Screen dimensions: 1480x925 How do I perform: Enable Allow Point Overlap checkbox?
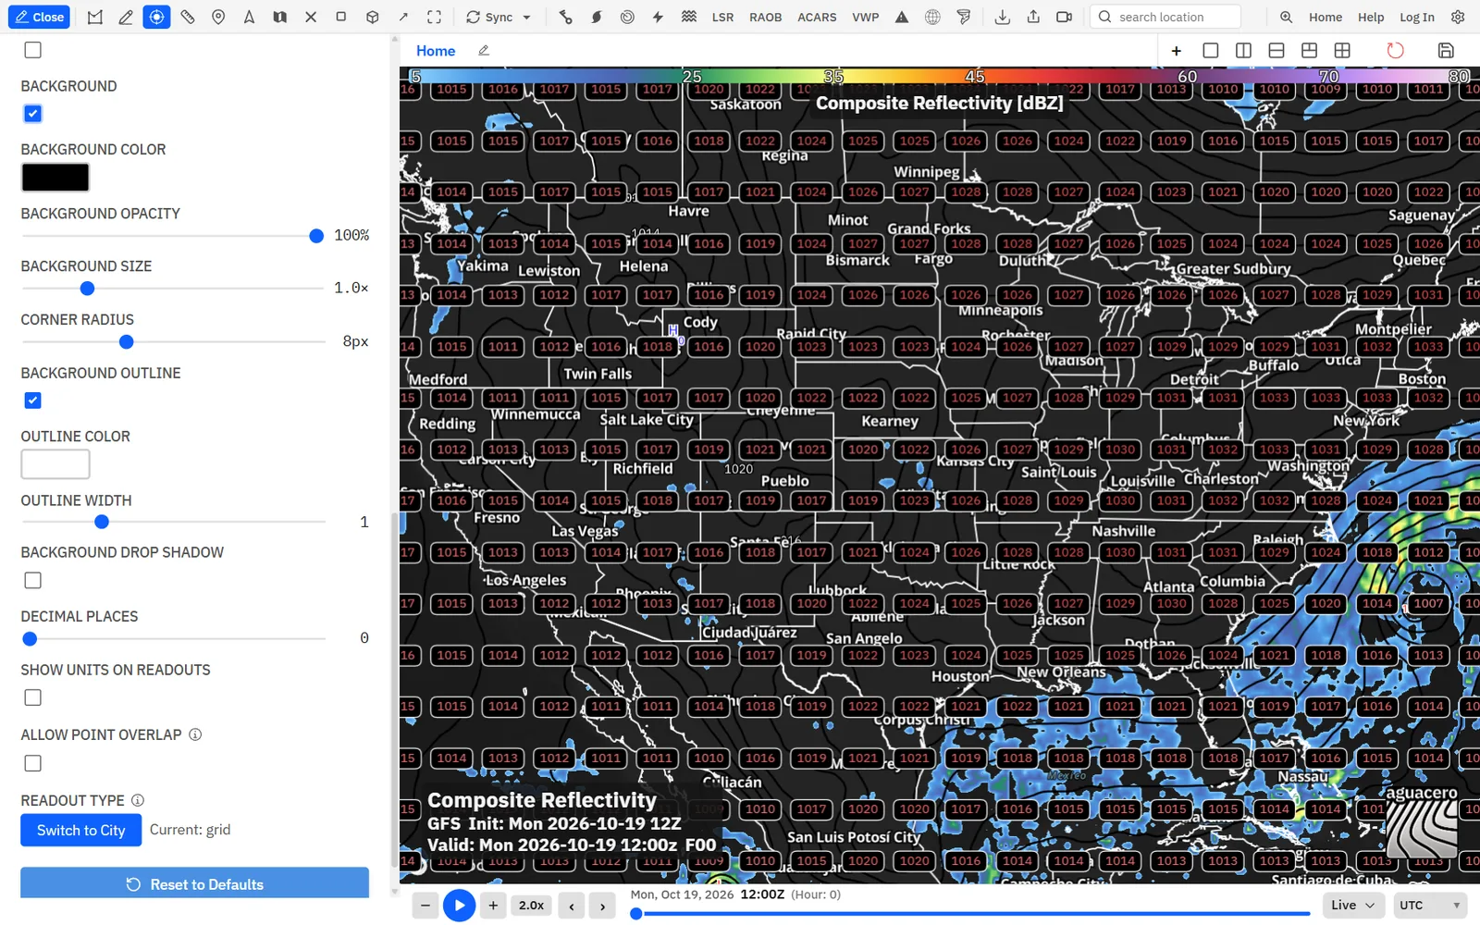pyautogui.click(x=32, y=763)
